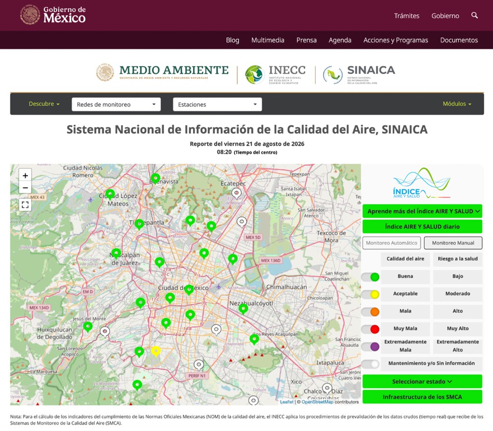
Task: Open the Prensa menu item
Action: pos(306,40)
